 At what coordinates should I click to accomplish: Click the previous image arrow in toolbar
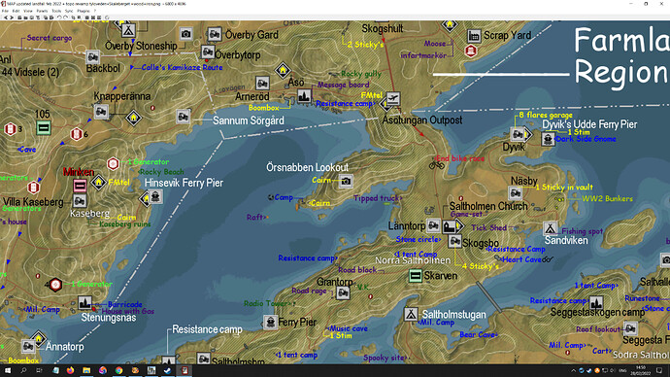(6, 17)
